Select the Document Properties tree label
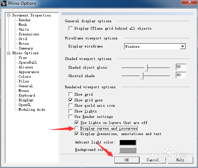 (32, 15)
